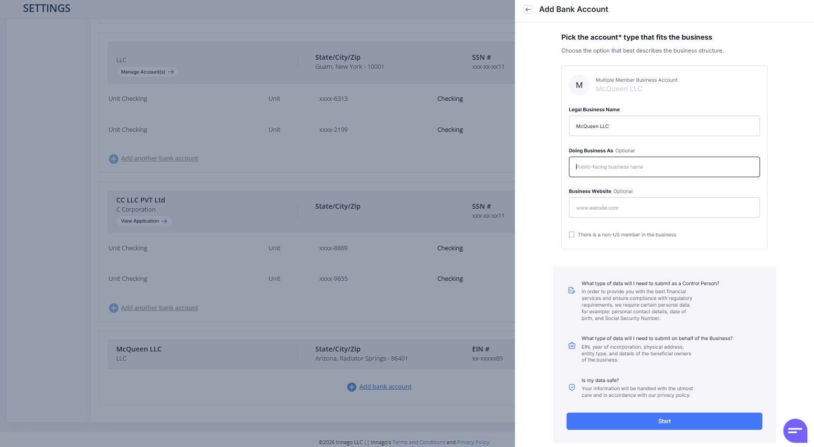Click the arrow icon on View Application
The image size is (814, 447).
tap(164, 221)
